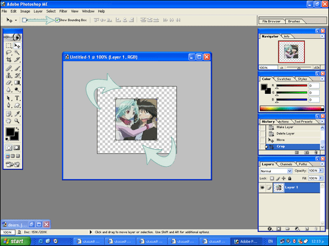Select the Gradient tool
This screenshot has height=246, width=329.
click(17, 83)
